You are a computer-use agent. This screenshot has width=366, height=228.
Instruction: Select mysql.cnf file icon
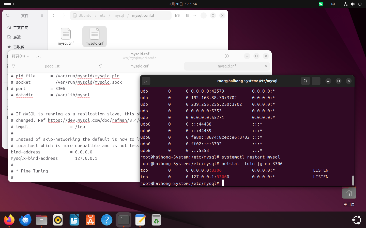coord(66,37)
